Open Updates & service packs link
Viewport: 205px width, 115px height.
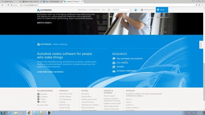click(x=112, y=103)
